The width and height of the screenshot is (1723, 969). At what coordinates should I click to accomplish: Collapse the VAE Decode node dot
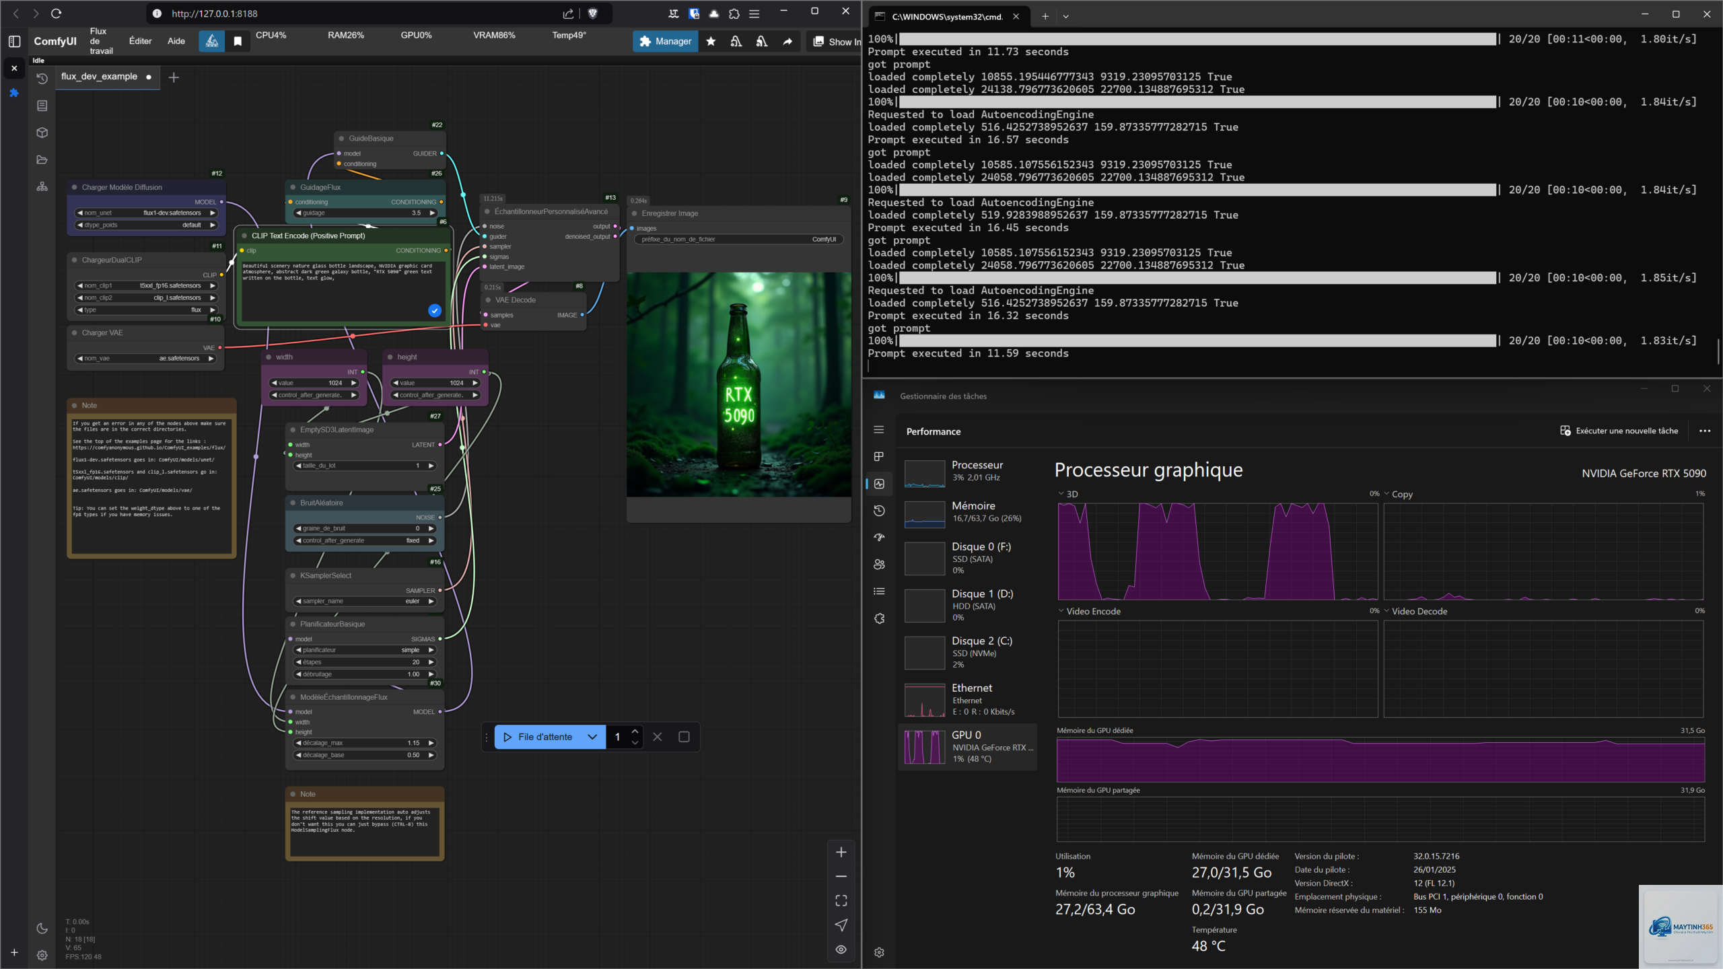tap(489, 300)
